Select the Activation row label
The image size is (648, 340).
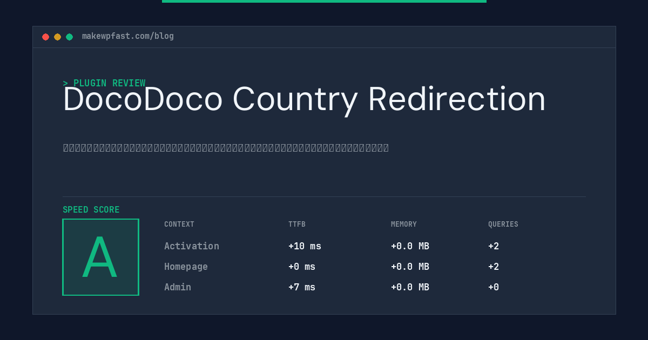pos(192,246)
